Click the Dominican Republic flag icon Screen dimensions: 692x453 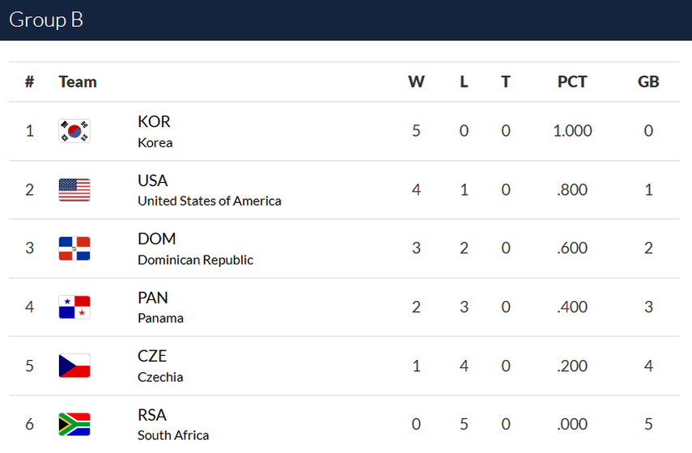pyautogui.click(x=74, y=248)
